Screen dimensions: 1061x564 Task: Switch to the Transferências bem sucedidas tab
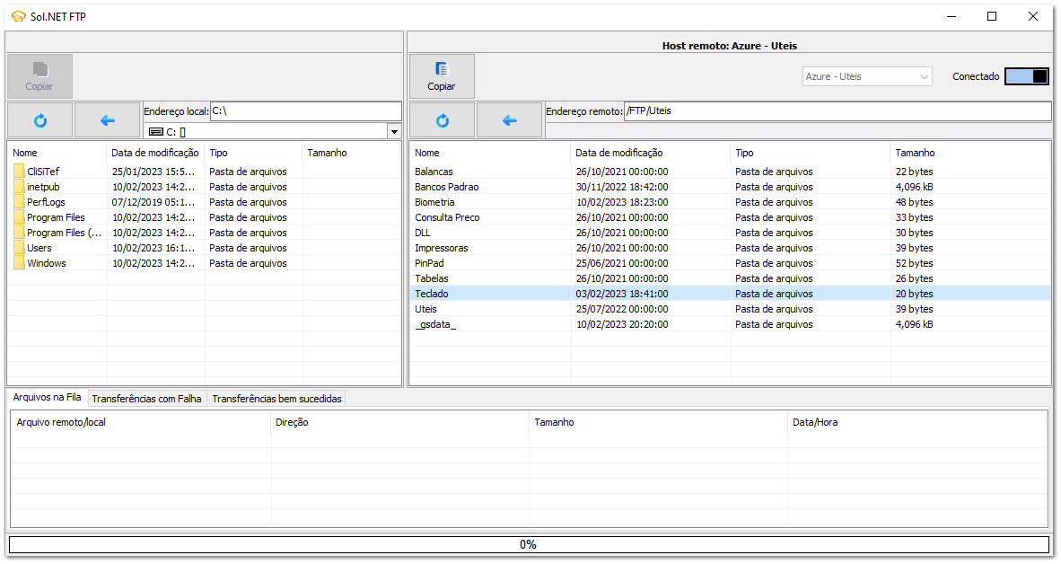point(276,398)
